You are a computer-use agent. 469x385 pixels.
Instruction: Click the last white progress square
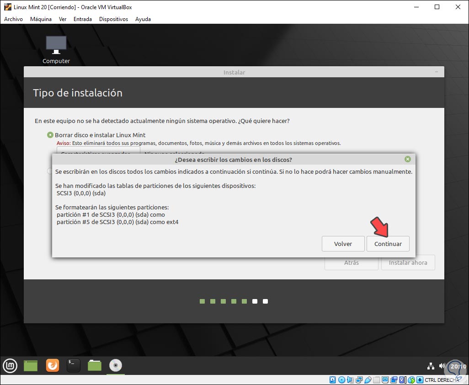[265, 301]
